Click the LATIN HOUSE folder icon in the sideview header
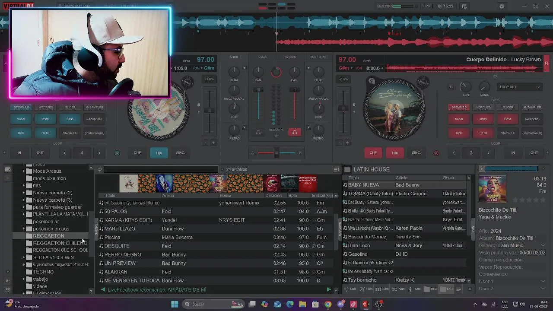Image resolution: width=553 pixels, height=311 pixels. pyautogui.click(x=347, y=169)
